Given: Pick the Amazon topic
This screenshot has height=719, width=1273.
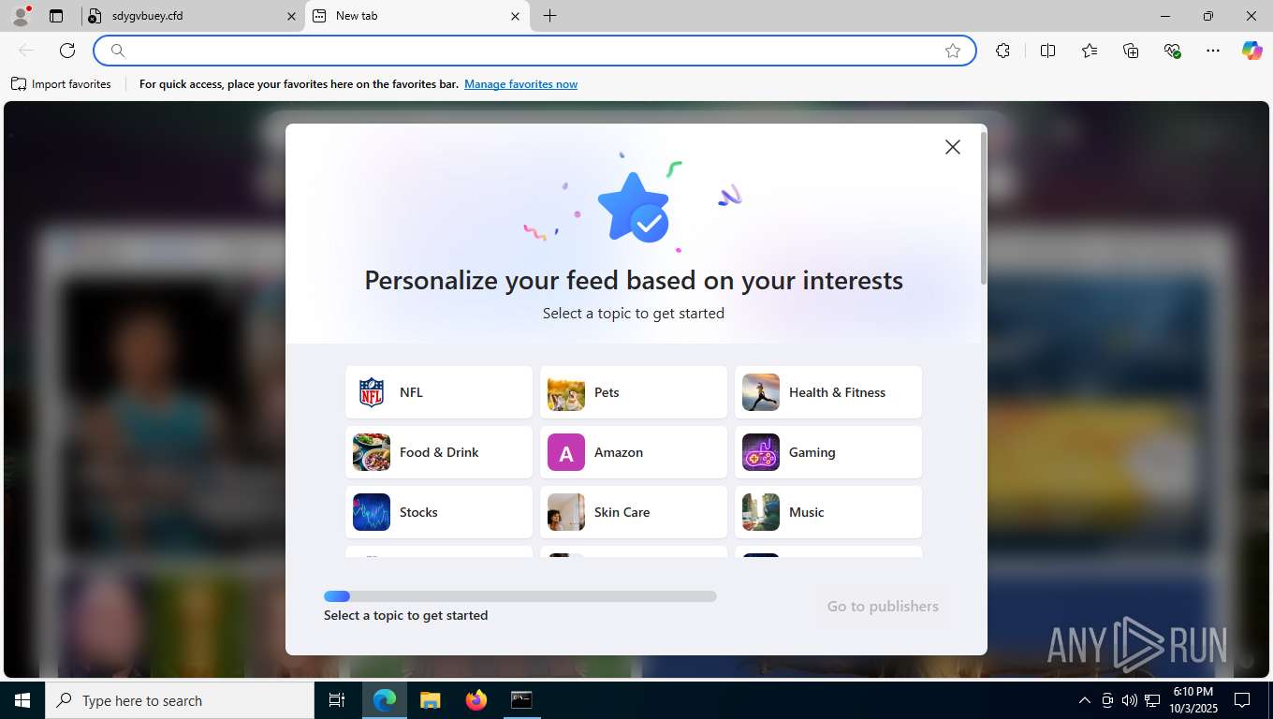Looking at the screenshot, I should [x=634, y=452].
